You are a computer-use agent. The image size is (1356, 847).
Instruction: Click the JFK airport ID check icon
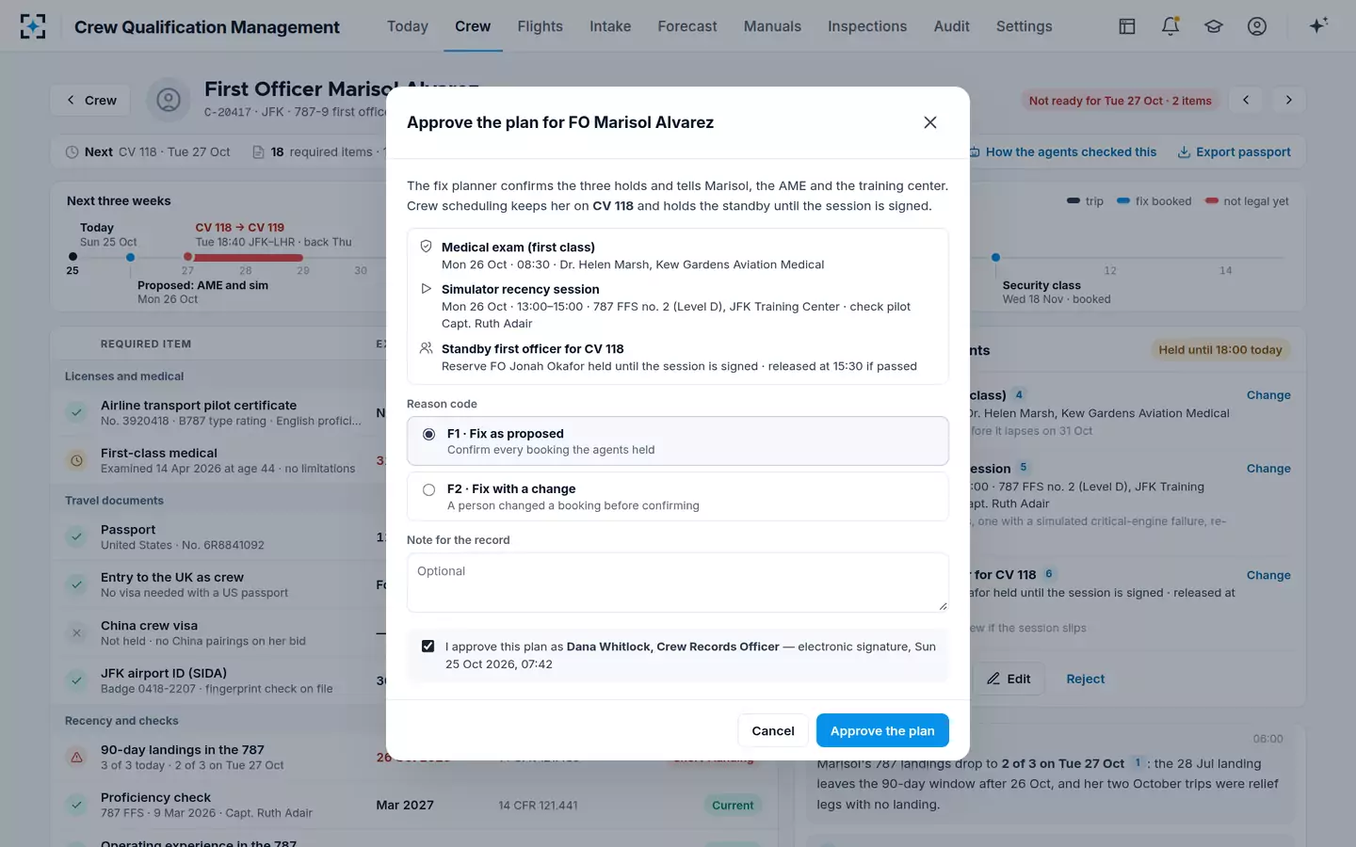76,679
